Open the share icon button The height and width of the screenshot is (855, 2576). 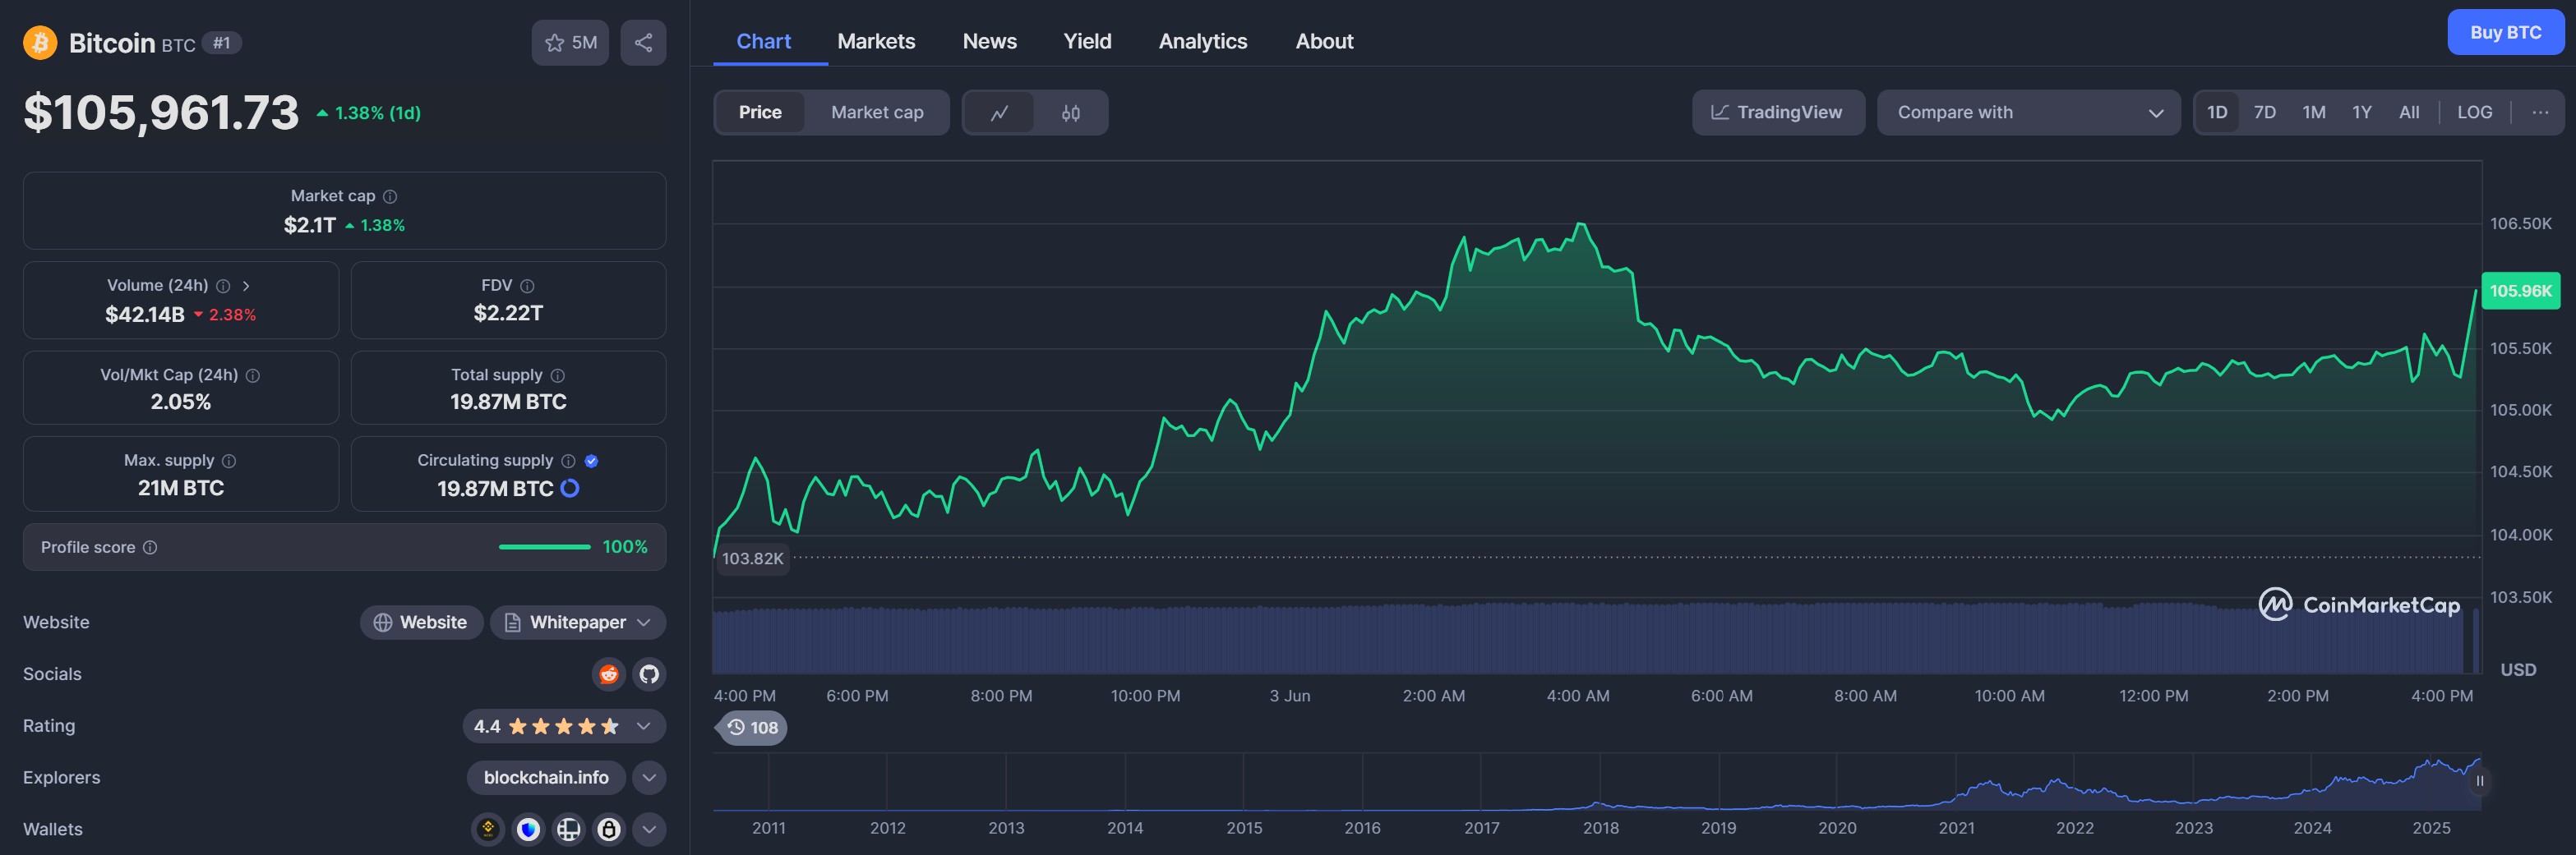click(643, 43)
